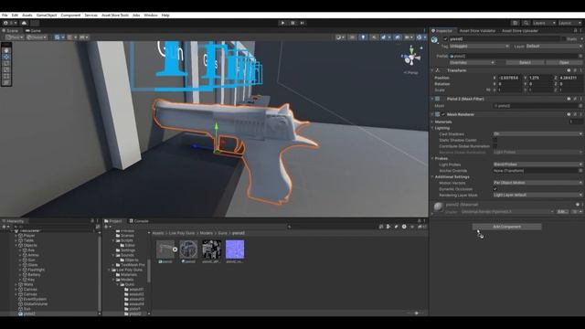Toggle Contribute Global Illumination checkbox
Image resolution: width=585 pixels, height=329 pixels.
tap(495, 146)
